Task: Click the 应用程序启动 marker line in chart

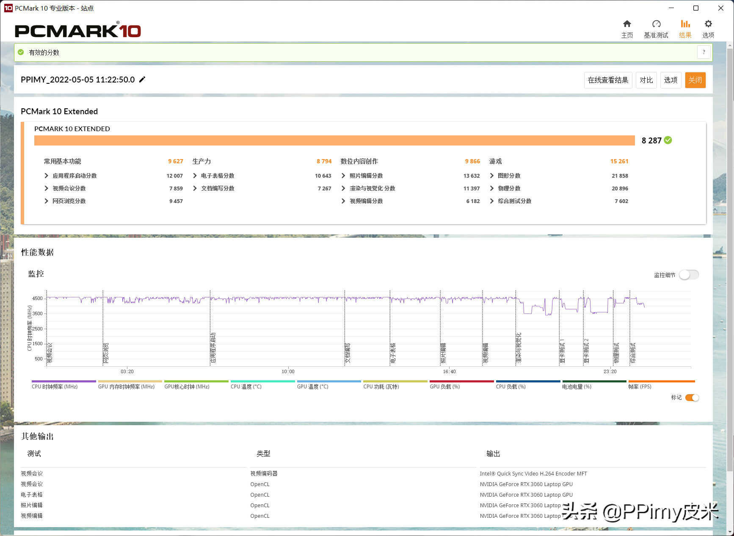Action: [210, 328]
